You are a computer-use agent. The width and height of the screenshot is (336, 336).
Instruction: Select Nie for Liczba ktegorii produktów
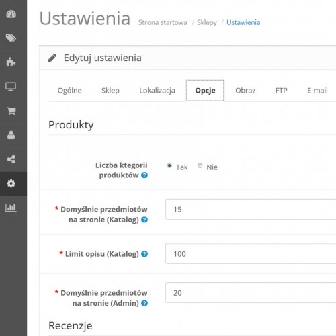point(200,165)
